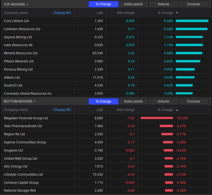Image resolution: width=212 pixels, height=195 pixels.
Task: Open Allkem Ltd company
Action: (x=12, y=78)
